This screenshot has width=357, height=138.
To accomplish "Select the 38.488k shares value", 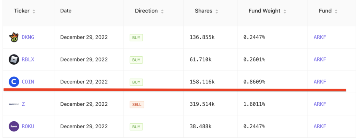I will pyautogui.click(x=200, y=127).
